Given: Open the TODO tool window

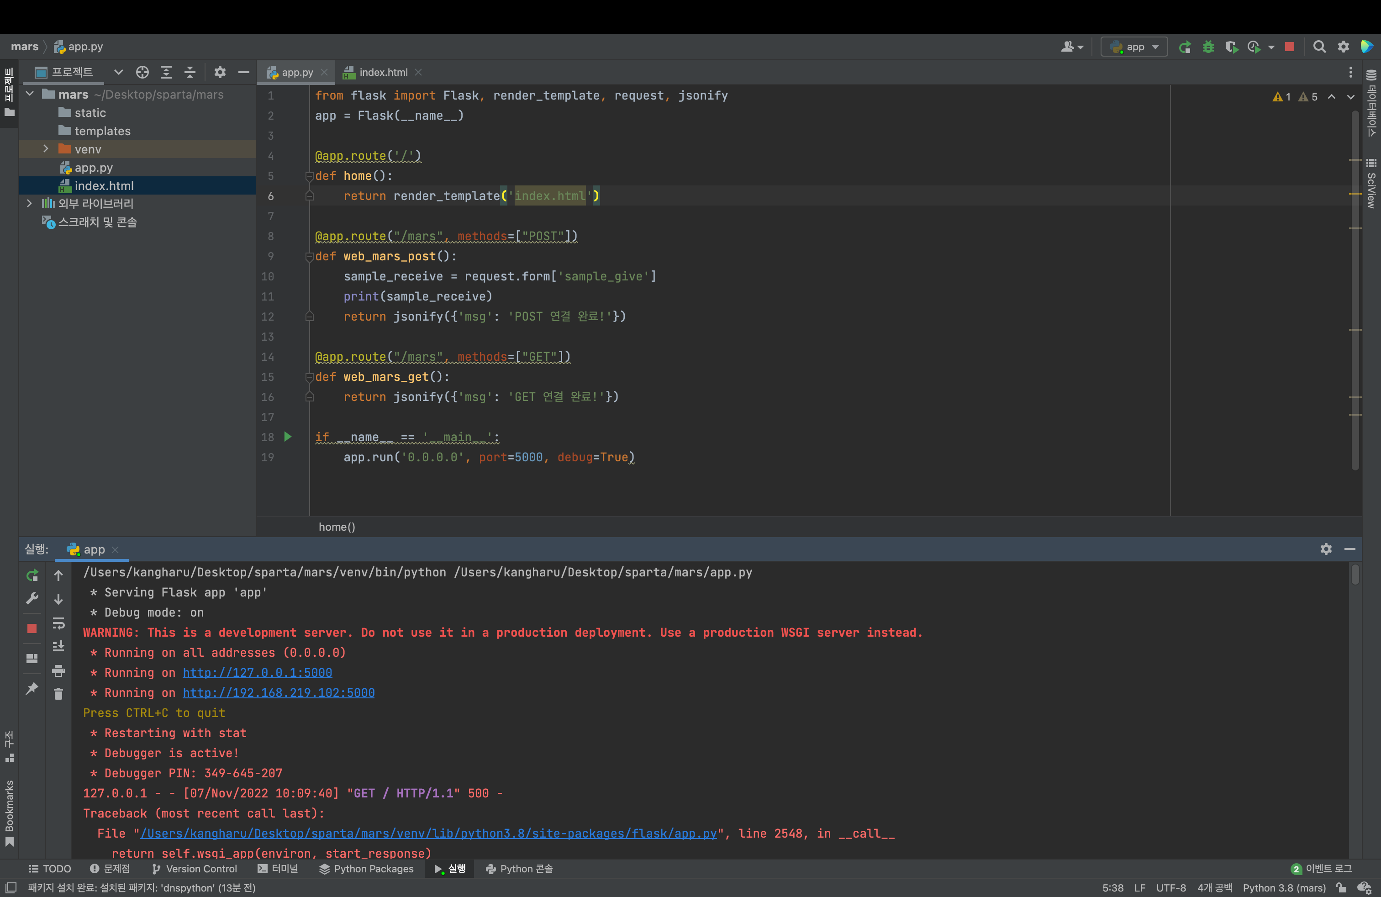Looking at the screenshot, I should [50, 869].
